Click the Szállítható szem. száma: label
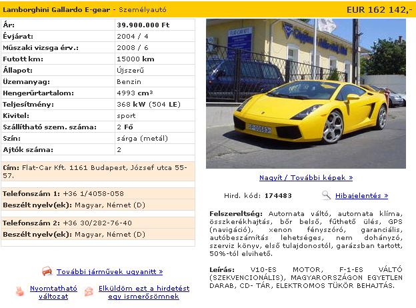This screenshot has height=308, width=416. [x=49, y=127]
